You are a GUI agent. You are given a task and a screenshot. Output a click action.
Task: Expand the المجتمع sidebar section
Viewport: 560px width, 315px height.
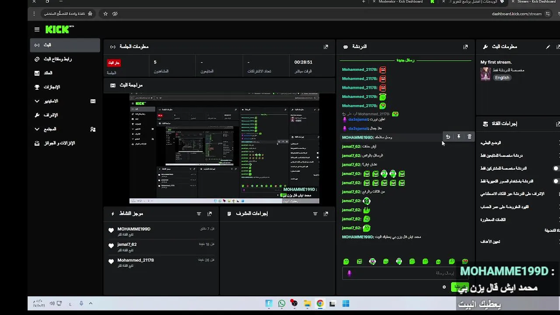point(37,129)
